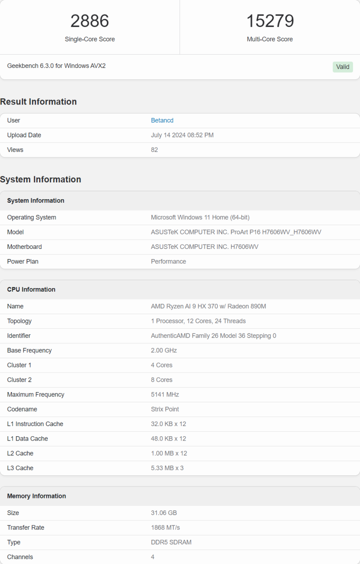The image size is (360, 564).
Task: Select the L3 Cache value 5.33 MB x 3
Action: point(167,468)
